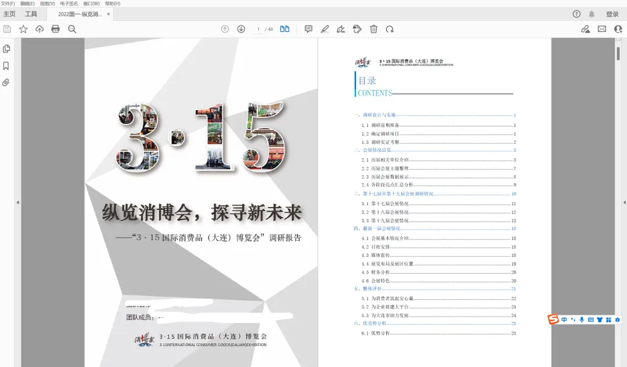Click contents line 2.3 历届会展数据展示
Image resolution: width=627 pixels, height=367 pixels.
coord(439,176)
